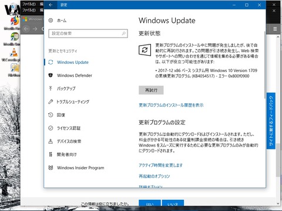Screen dimensions: 282x211
Task: Open 再起動のオプション link
Action: pos(155,176)
